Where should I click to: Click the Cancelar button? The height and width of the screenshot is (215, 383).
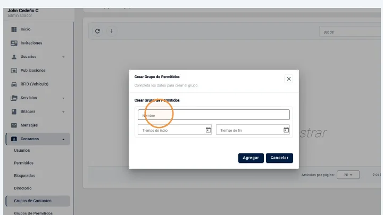point(279,158)
